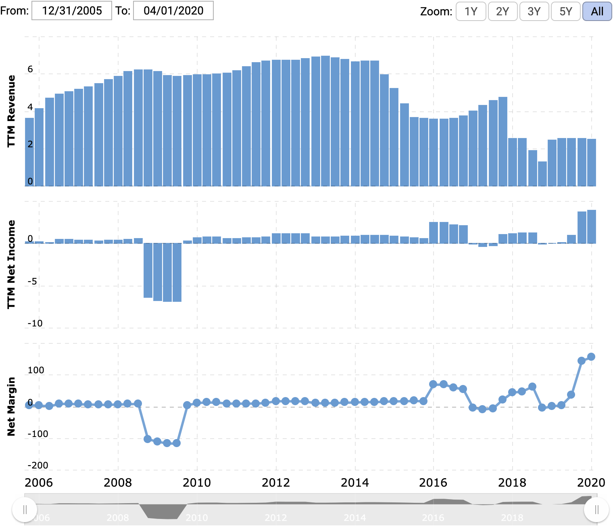Click the shortest TTM Revenue bar in 2018
The height and width of the screenshot is (527, 613).
[x=542, y=174]
